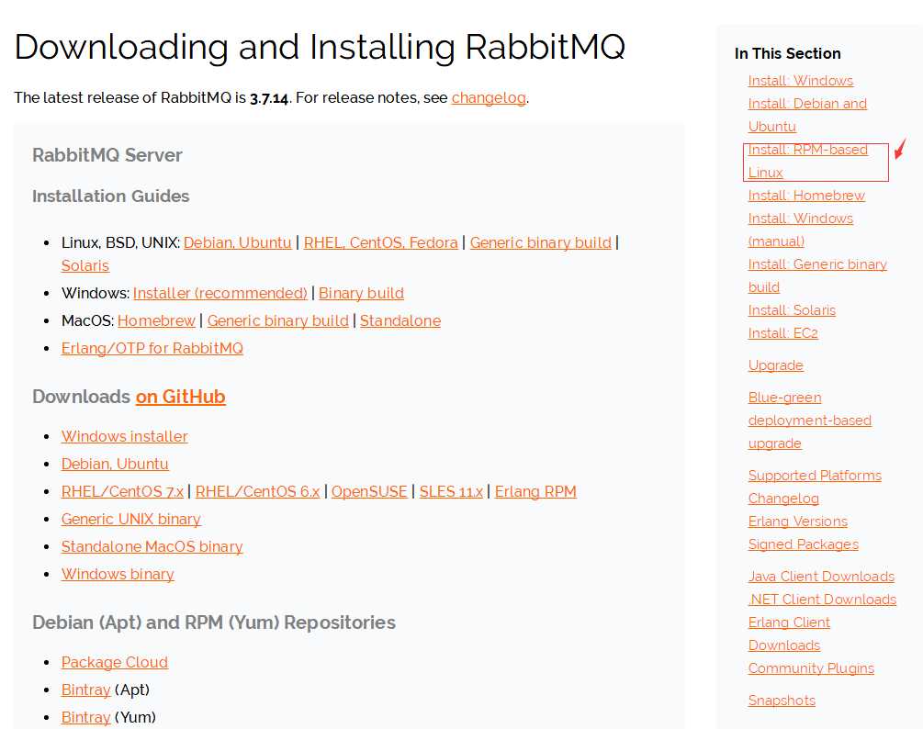Open Erlang/OTP for RabbitMQ link
This screenshot has height=729, width=923.
(x=152, y=348)
